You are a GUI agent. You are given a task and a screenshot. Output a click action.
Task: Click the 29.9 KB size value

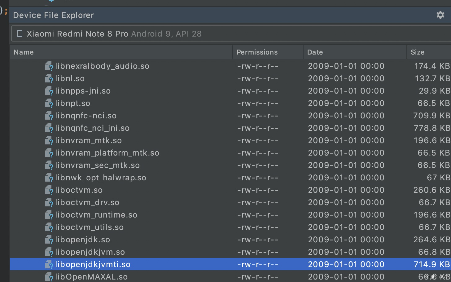point(434,91)
